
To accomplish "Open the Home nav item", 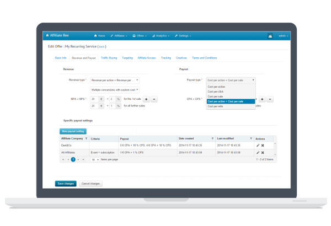I will [x=99, y=36].
